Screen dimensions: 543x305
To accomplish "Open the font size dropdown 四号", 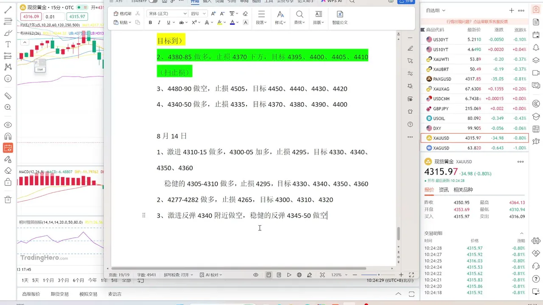I will [198, 14].
